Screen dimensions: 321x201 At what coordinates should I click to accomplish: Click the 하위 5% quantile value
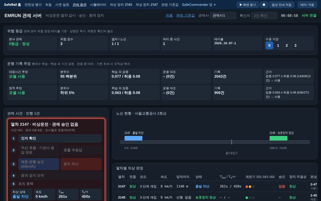[x=67, y=93]
